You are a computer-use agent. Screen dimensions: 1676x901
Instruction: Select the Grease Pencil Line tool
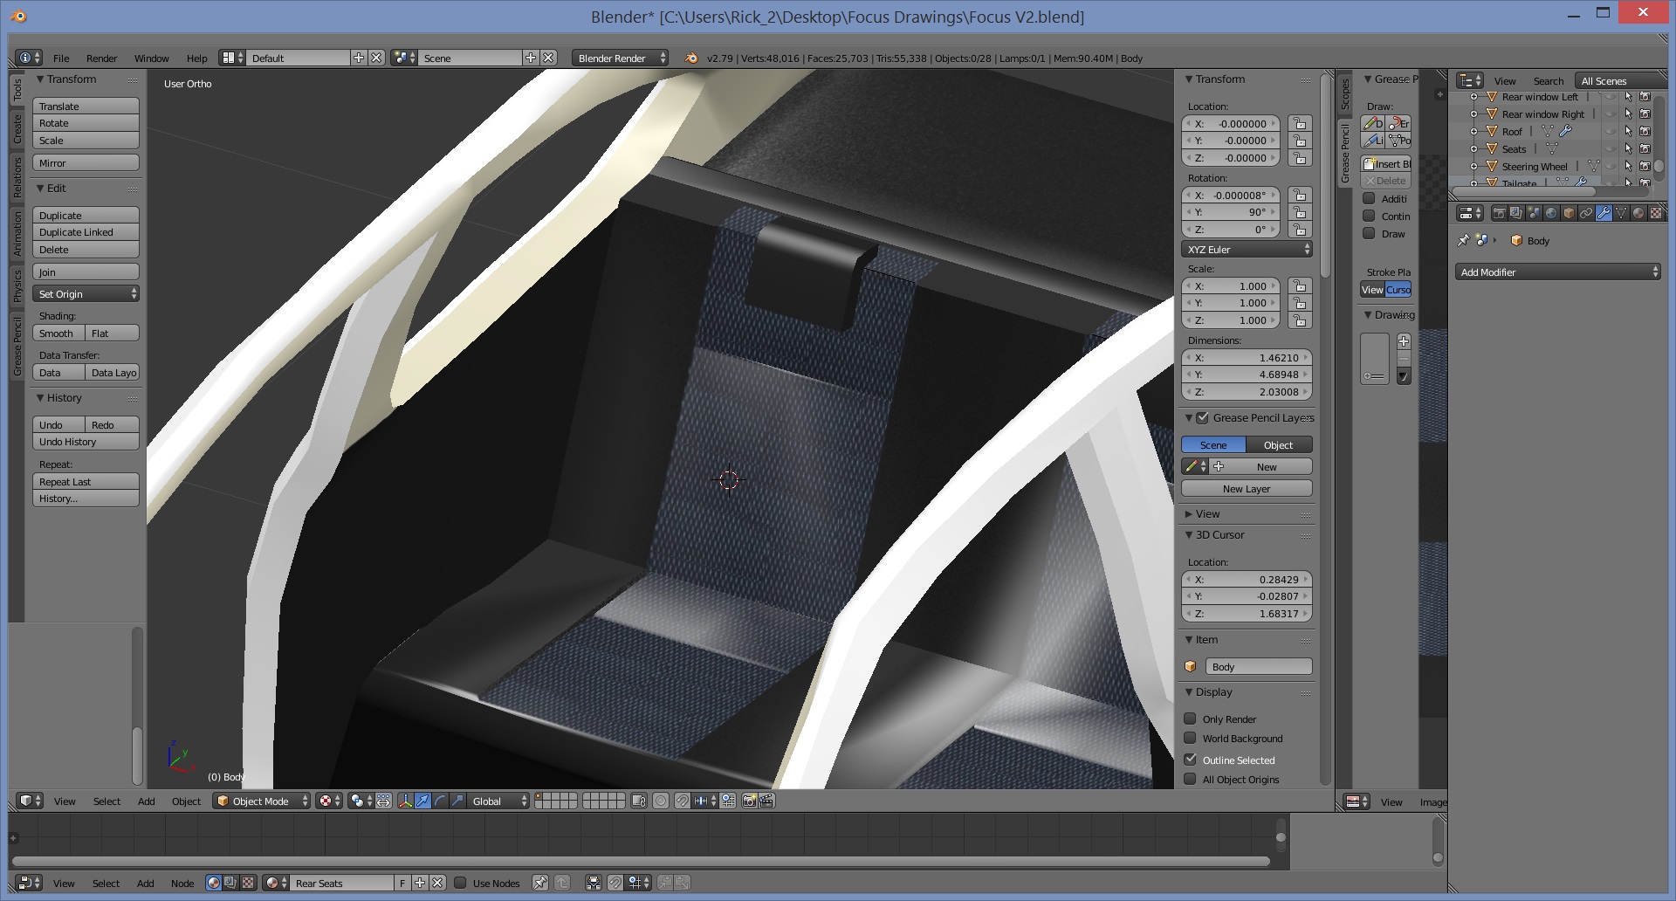(1373, 141)
